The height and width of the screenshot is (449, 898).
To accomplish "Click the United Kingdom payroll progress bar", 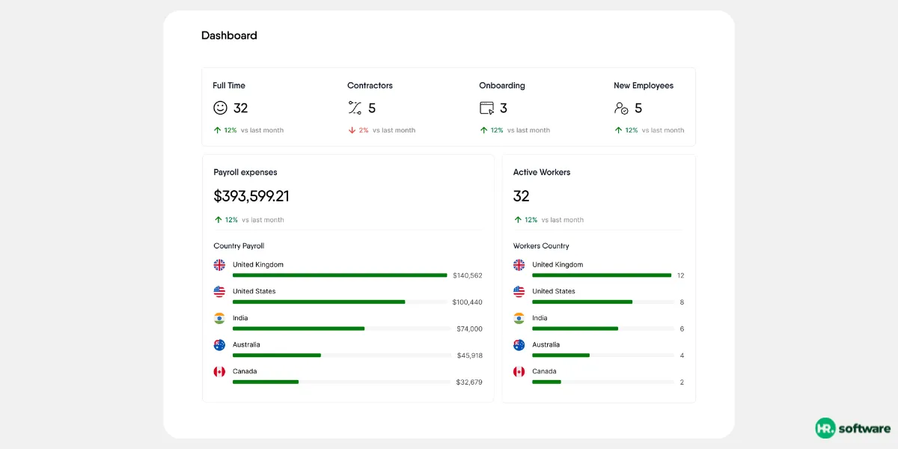I will 340,275.
